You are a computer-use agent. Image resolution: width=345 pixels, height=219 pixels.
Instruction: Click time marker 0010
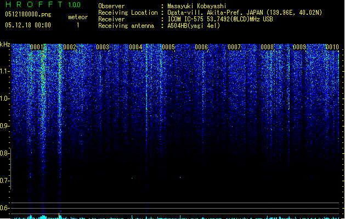(x=332, y=47)
